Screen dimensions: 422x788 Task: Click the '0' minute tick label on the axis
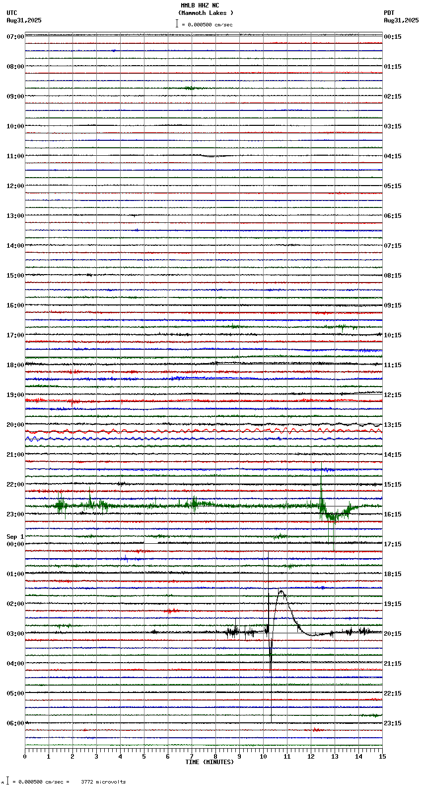pyautogui.click(x=25, y=757)
